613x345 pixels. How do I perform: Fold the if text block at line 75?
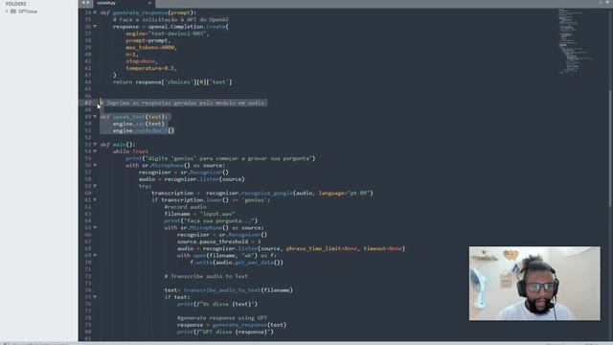click(x=95, y=297)
